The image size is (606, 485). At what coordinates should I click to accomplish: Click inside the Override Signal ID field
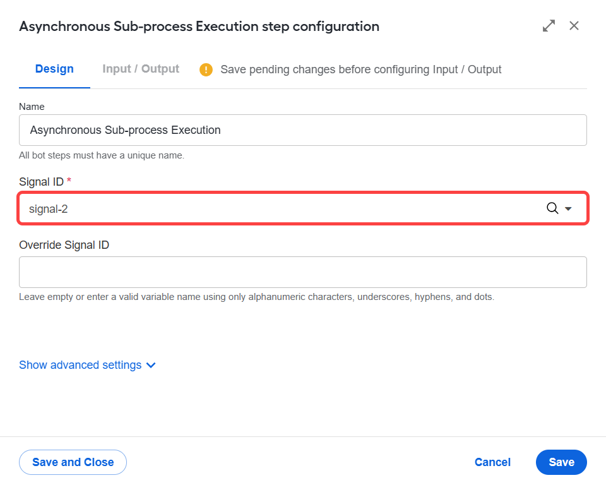[x=303, y=272]
